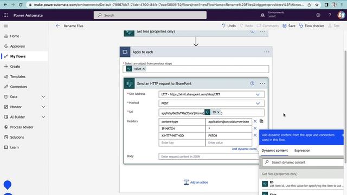This screenshot has width=347, height=195.
Task: Click the X-HTTP-METHOD header key cell
Action: click(182, 135)
